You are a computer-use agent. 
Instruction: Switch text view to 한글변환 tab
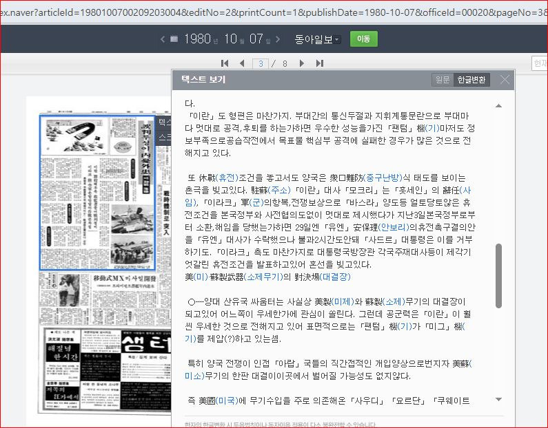click(x=471, y=80)
